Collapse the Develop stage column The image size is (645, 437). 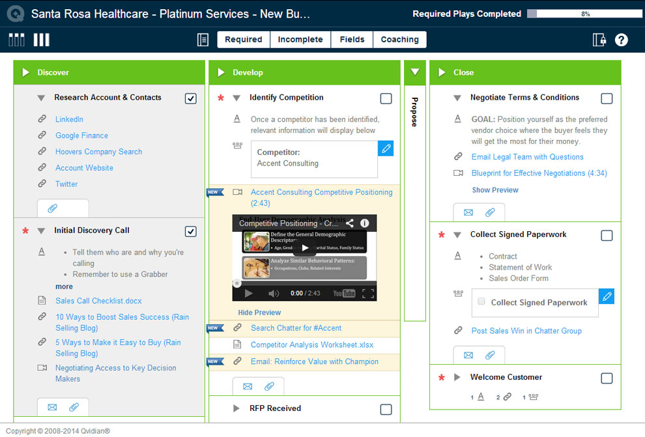tap(221, 72)
